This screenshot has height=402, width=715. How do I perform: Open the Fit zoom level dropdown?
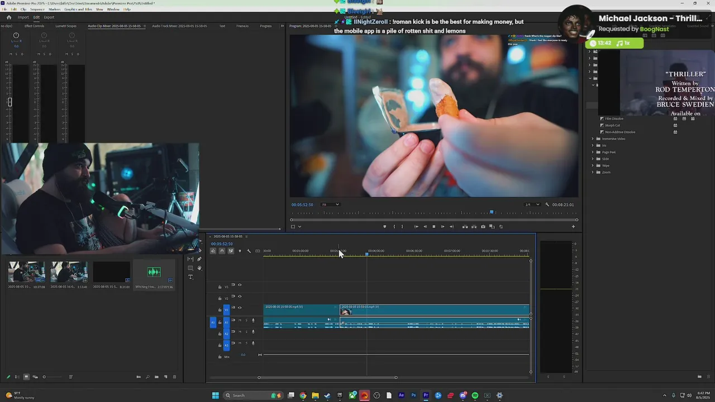tap(330, 204)
